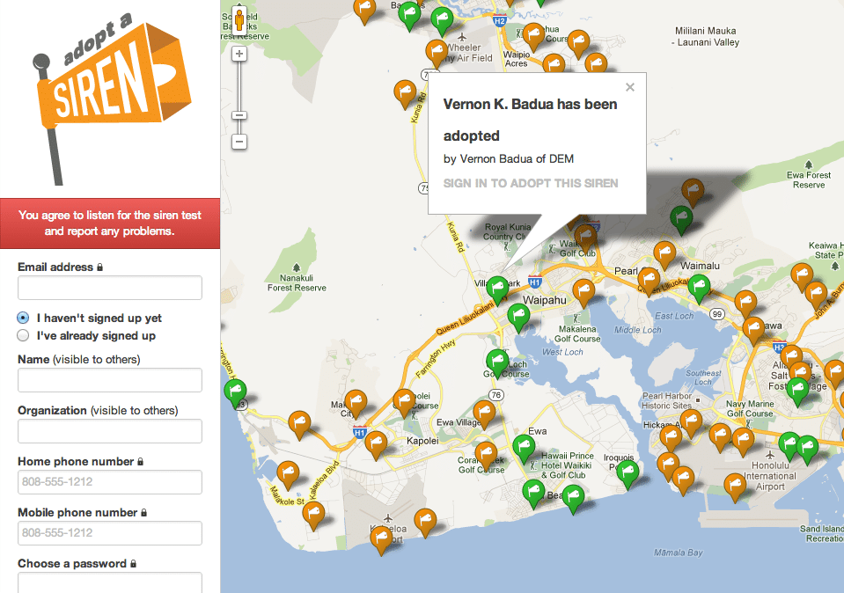Zoom out with the map minus button
This screenshot has width=844, height=593.
[239, 142]
